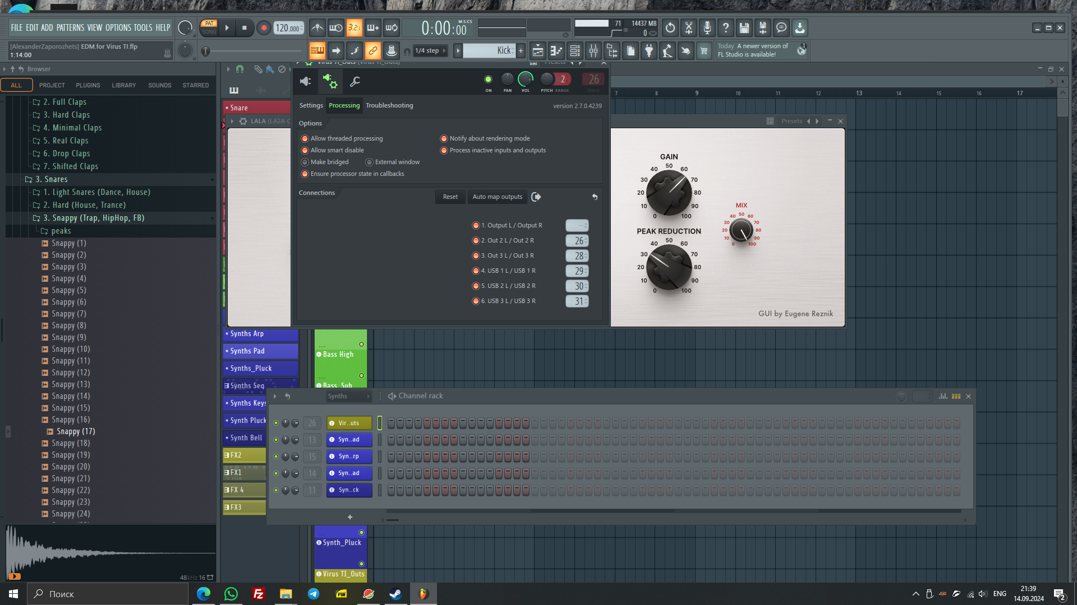
Task: Open the 1/4 step snap dropdown
Action: (431, 51)
